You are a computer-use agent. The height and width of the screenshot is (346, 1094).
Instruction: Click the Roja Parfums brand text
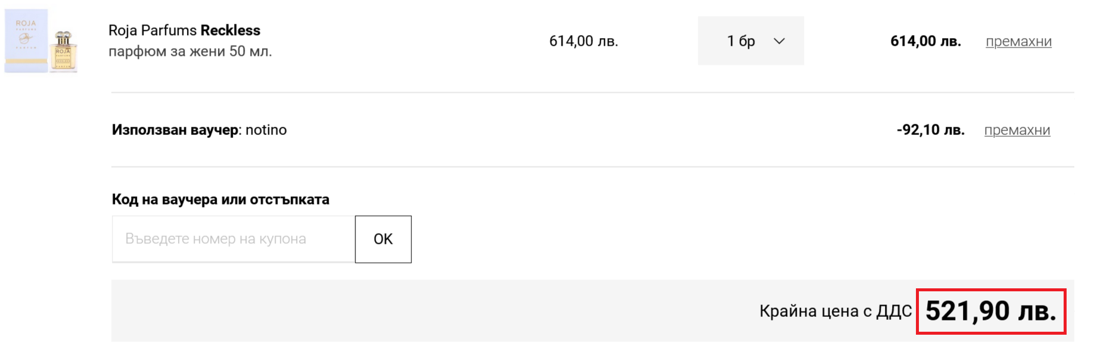pos(152,30)
